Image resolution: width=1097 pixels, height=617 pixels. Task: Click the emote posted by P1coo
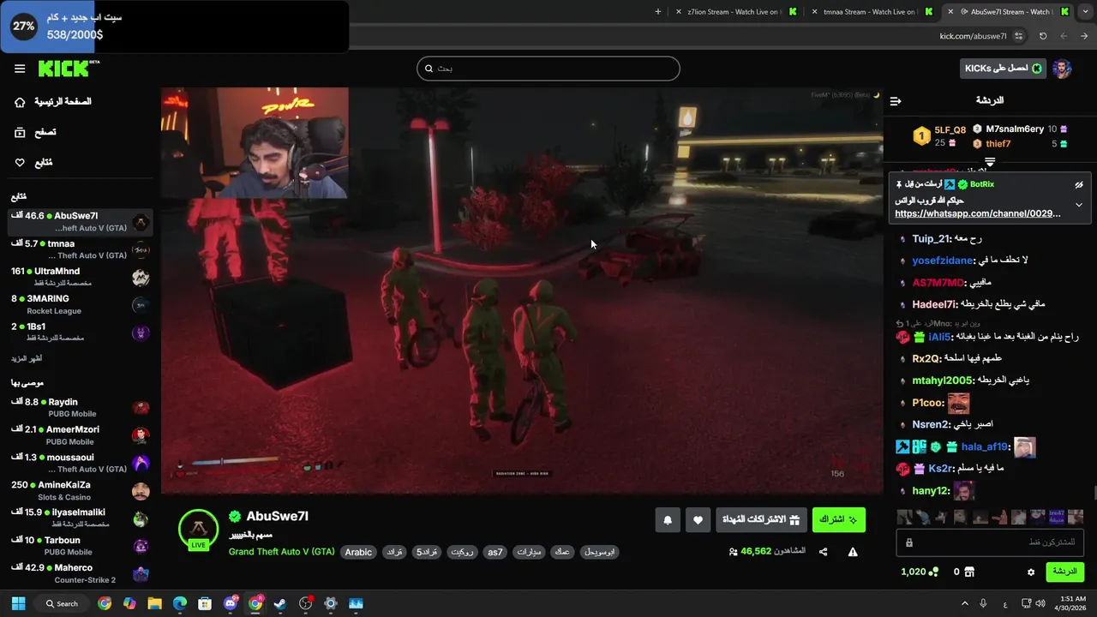pyautogui.click(x=958, y=403)
